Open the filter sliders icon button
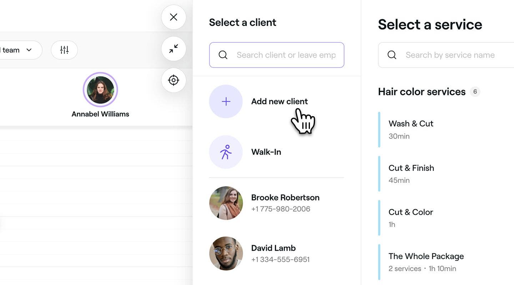 [64, 50]
